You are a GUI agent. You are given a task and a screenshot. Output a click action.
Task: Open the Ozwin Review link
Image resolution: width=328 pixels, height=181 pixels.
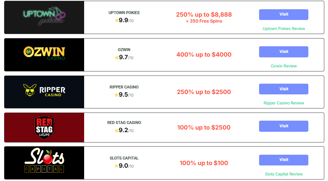(x=284, y=66)
